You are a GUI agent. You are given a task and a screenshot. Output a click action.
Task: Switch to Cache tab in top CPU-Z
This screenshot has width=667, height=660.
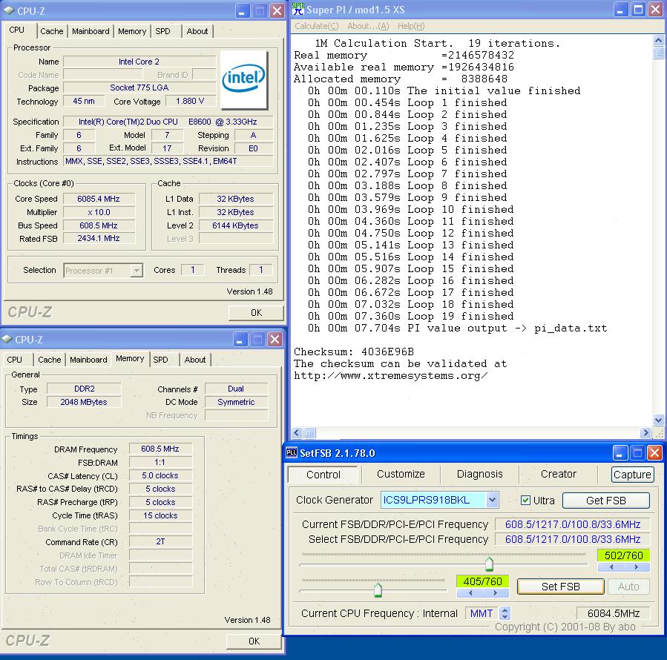[51, 31]
